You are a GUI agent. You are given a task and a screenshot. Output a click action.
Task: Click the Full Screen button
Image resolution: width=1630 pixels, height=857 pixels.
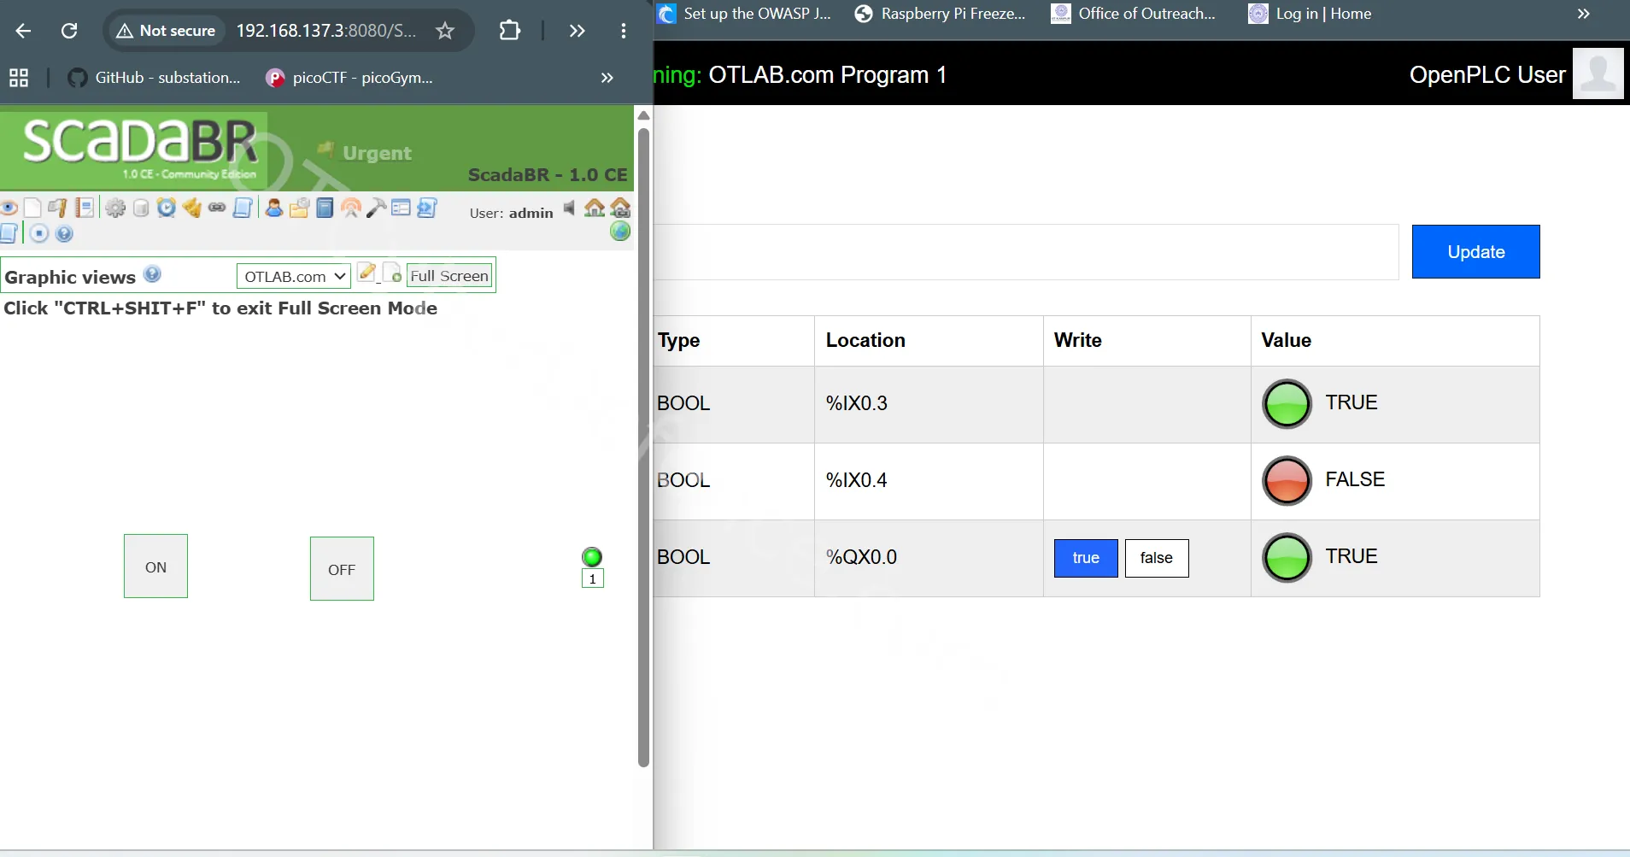coord(449,276)
